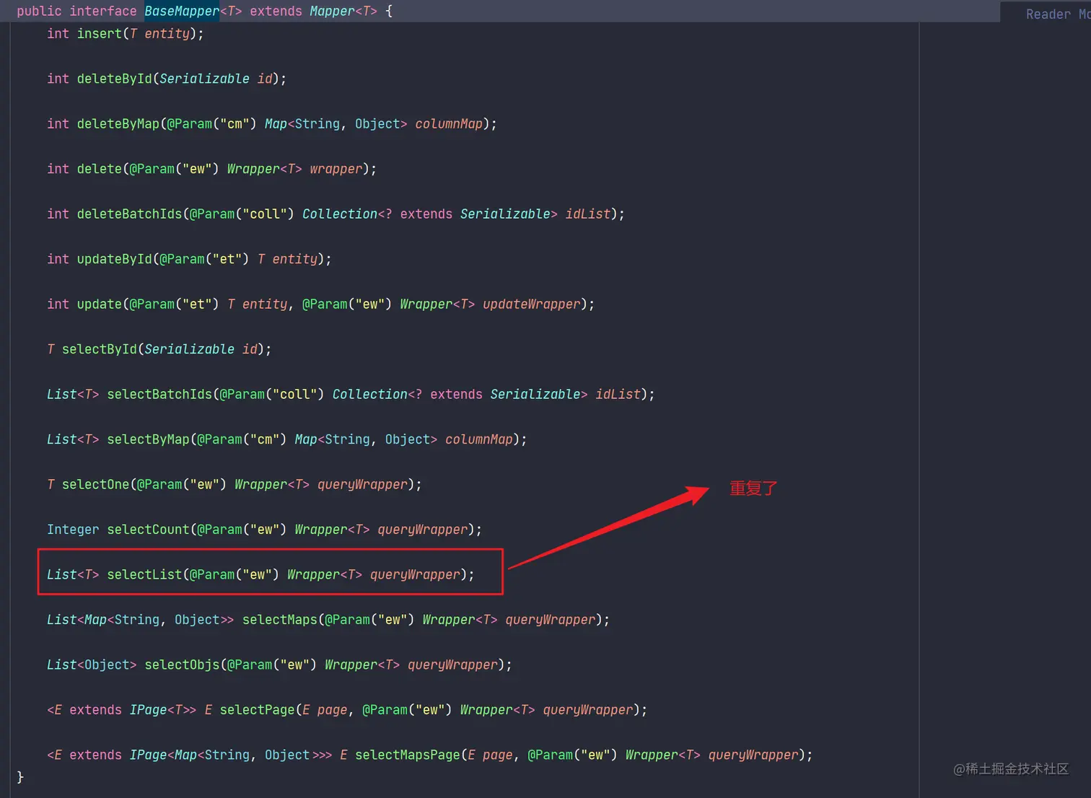This screenshot has height=798, width=1091.
Task: Click the updateById method name
Action: [115, 259]
